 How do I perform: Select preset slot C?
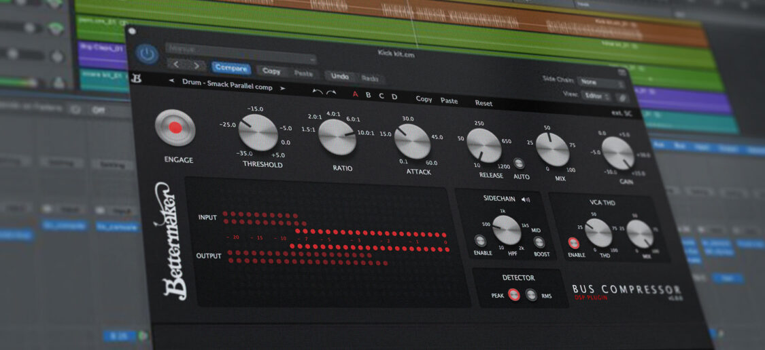pyautogui.click(x=381, y=96)
